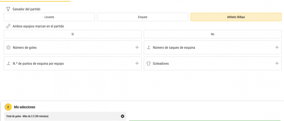Choose No for both teams scoring
The image size is (284, 121).
pyautogui.click(x=213, y=34)
